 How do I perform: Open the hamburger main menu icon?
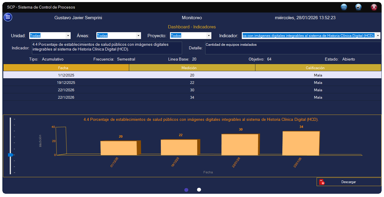point(8,17)
